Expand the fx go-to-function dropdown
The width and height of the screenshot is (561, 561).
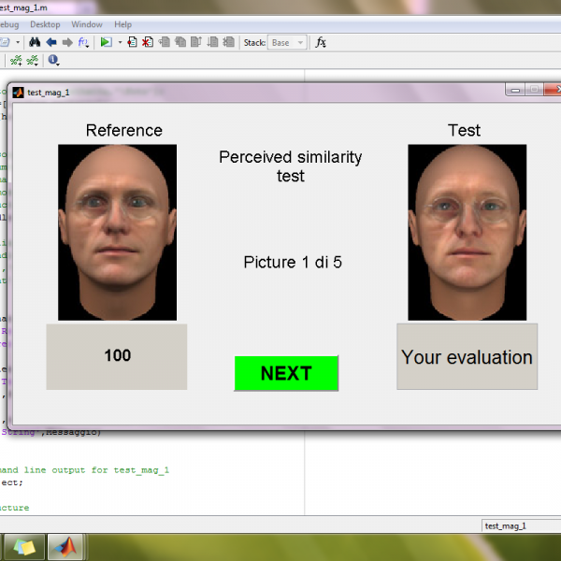83,42
